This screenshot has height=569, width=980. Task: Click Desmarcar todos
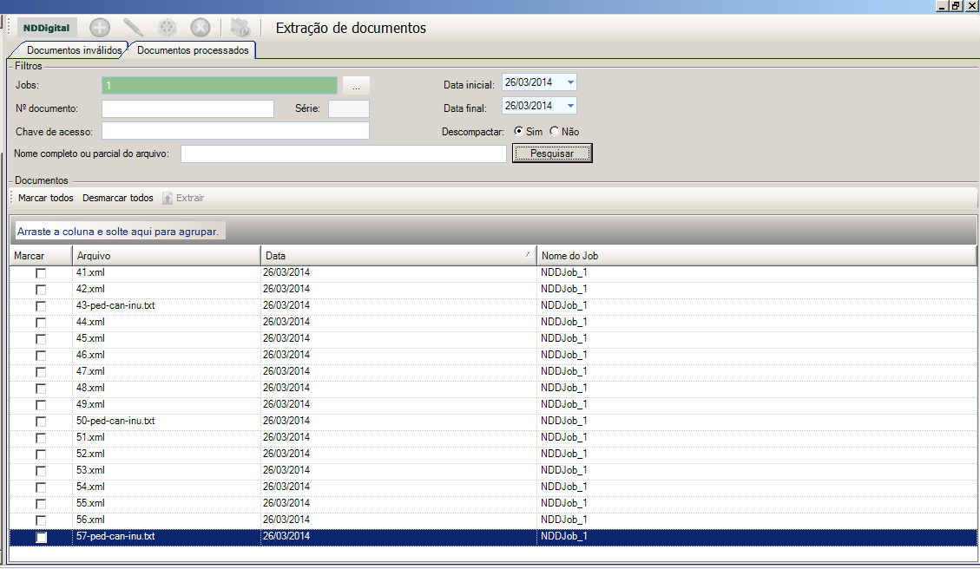pos(117,198)
